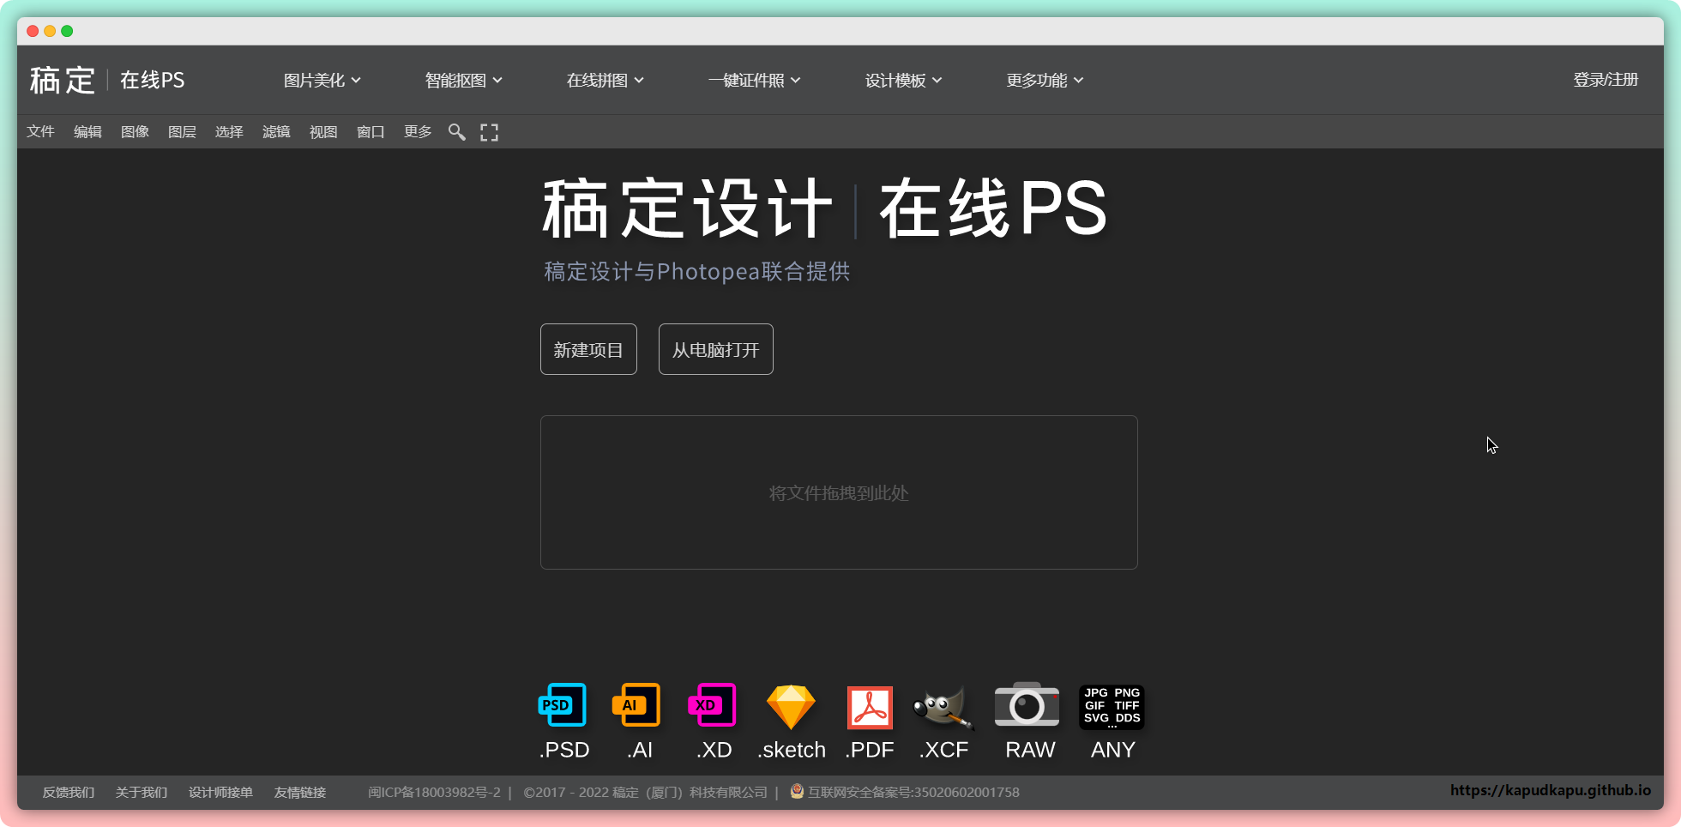Click the 登录/注册 link
Image resolution: width=1681 pixels, height=827 pixels.
pos(1606,80)
